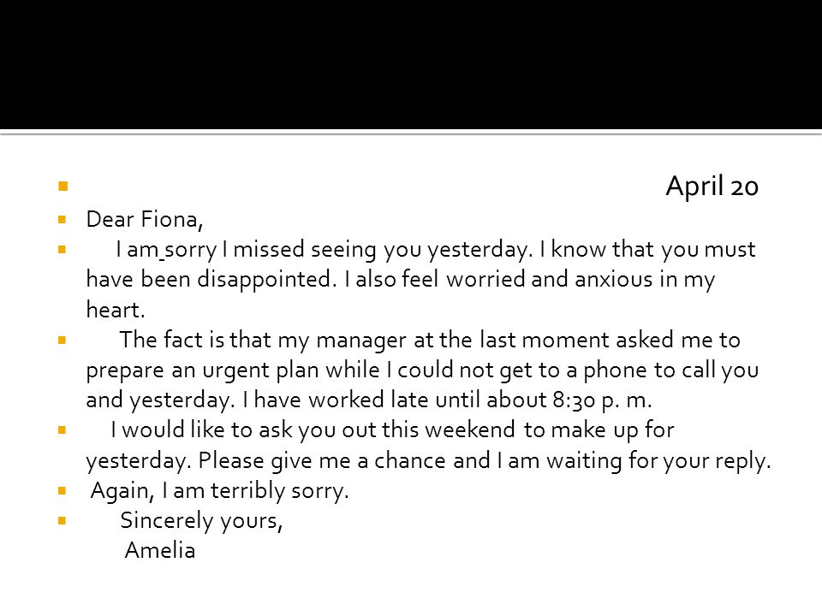The image size is (822, 616).
Task: Click the bullet next to 'Sincerely yours'
Action: point(63,521)
